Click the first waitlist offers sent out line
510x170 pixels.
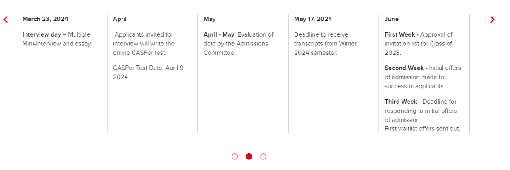pos(422,129)
